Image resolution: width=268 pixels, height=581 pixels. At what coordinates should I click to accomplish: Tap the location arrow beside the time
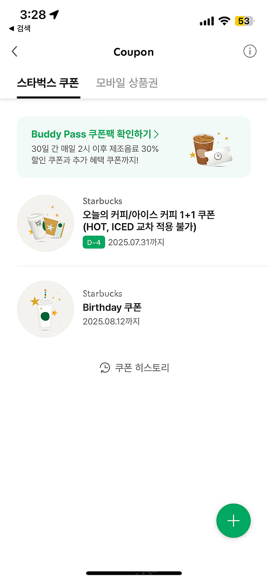[54, 14]
